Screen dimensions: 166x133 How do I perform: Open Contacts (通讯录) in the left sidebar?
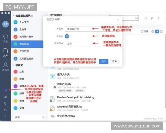[6, 67]
